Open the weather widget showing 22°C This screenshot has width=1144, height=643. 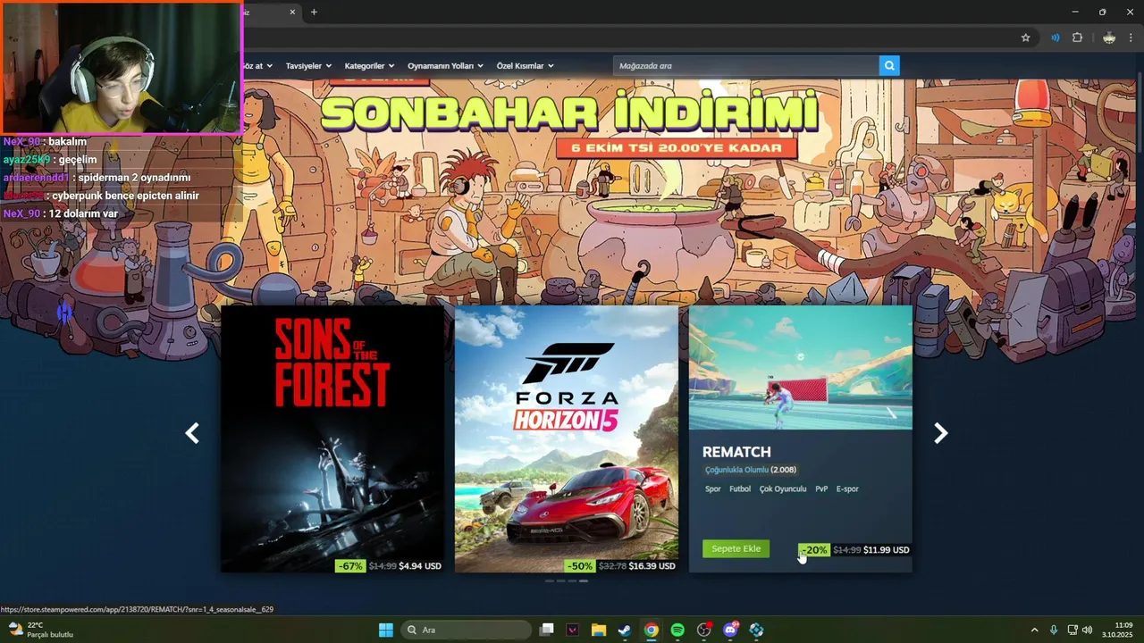(40, 630)
